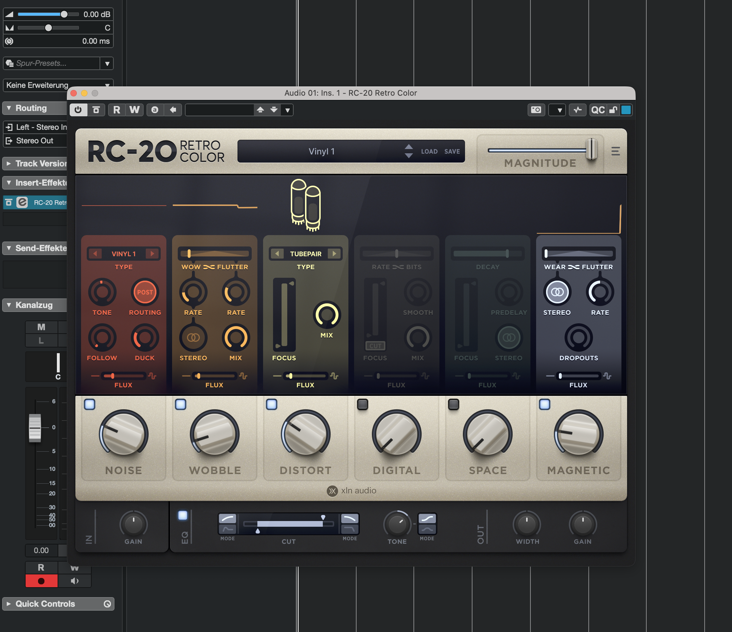
Task: Bypass the plugin with the power icon
Action: (x=78, y=110)
